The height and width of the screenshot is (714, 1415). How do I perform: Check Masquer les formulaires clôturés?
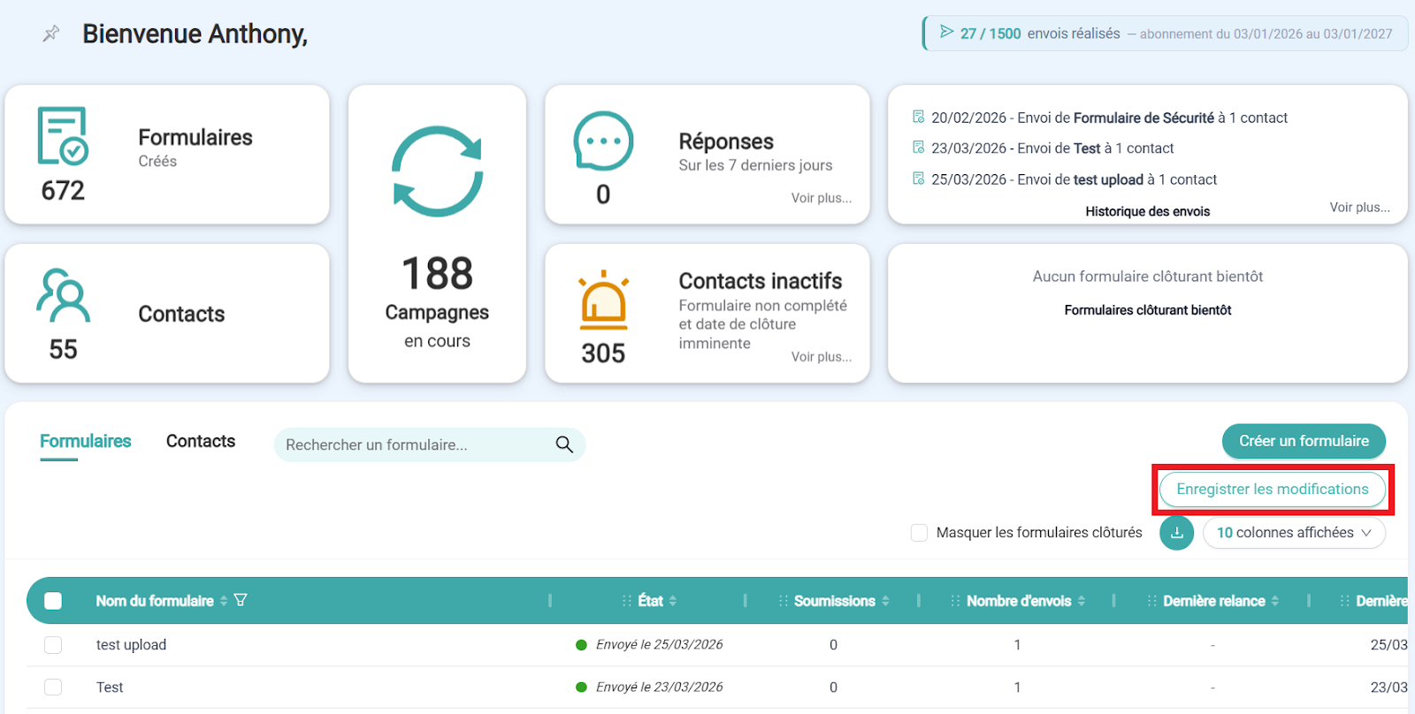click(x=920, y=533)
